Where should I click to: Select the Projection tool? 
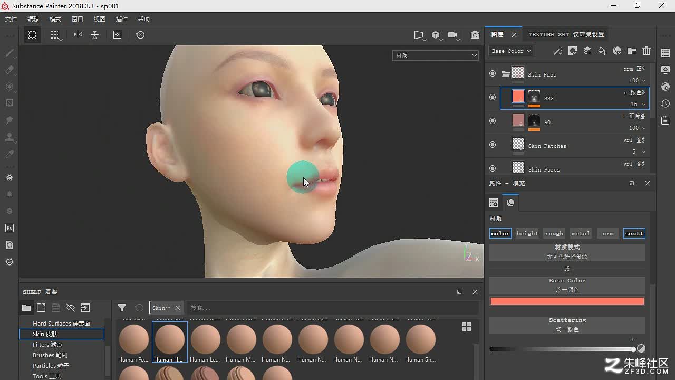(9, 87)
